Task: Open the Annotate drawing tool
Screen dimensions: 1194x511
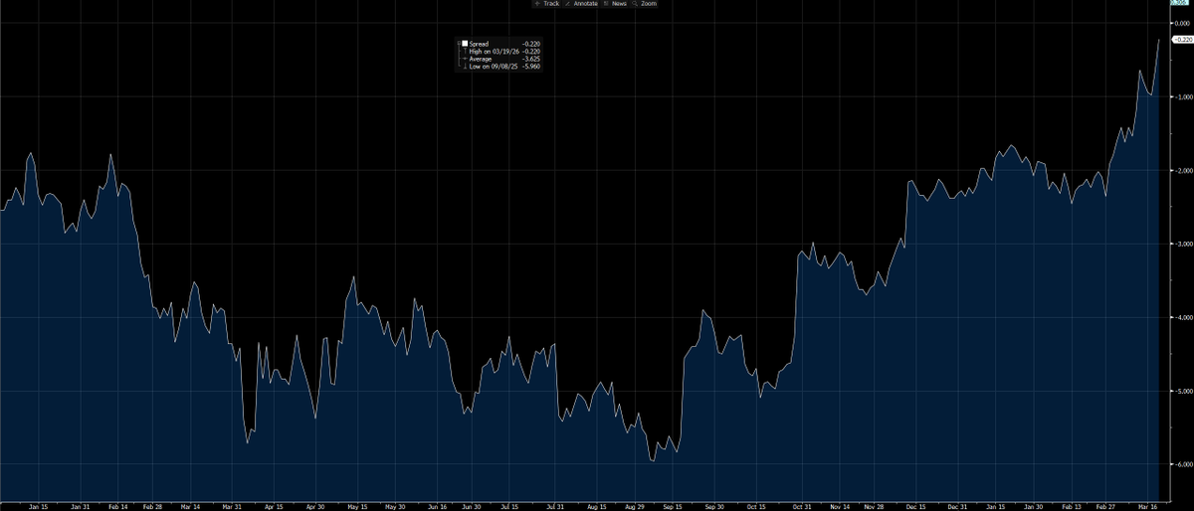Action: (x=581, y=4)
